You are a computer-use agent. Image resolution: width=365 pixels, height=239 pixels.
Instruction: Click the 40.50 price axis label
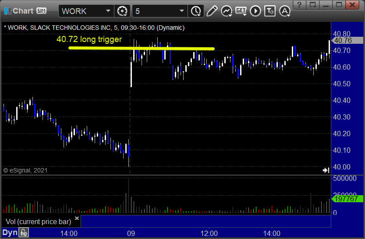tap(342, 84)
